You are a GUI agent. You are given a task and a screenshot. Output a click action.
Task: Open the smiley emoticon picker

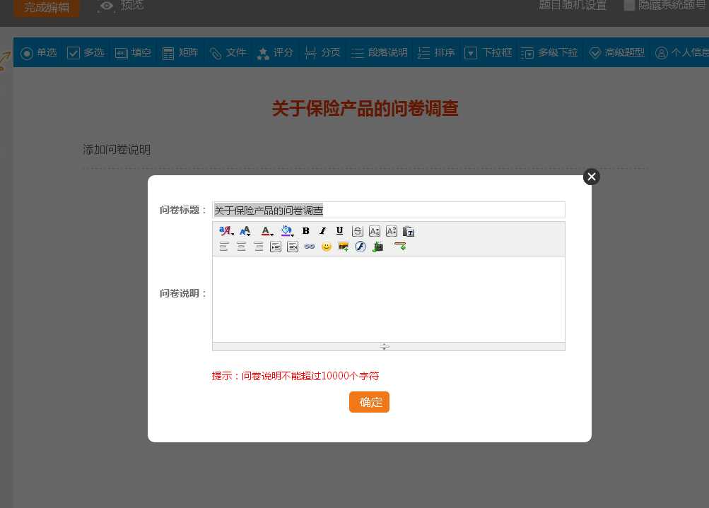point(327,247)
